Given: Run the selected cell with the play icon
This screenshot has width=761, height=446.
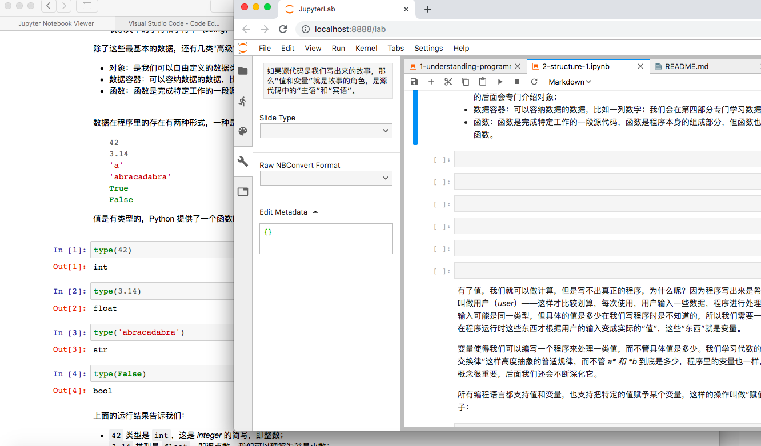Looking at the screenshot, I should pos(500,82).
